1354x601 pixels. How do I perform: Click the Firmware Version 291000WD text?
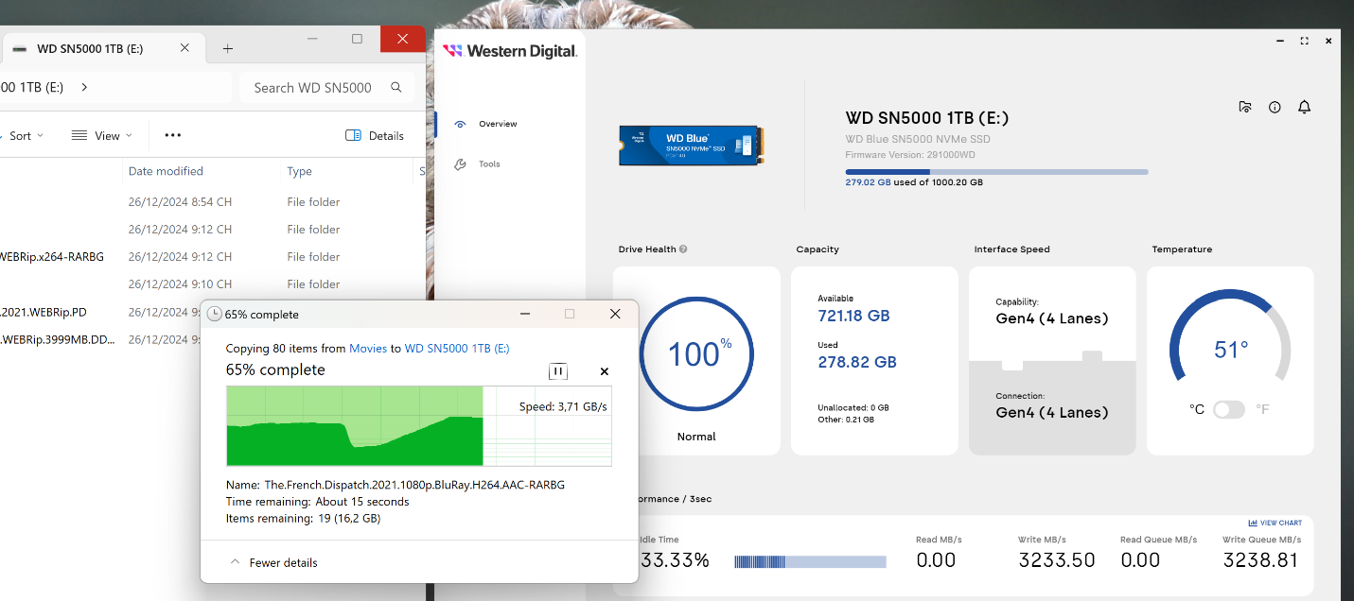pos(910,155)
